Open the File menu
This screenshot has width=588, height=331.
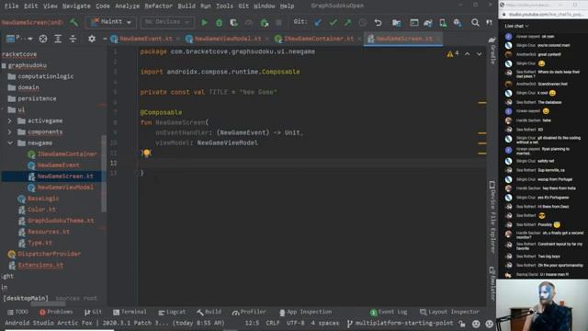tap(12, 6)
